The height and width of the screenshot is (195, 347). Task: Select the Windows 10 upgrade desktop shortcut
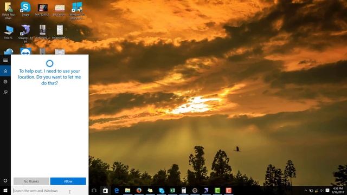coord(77,11)
